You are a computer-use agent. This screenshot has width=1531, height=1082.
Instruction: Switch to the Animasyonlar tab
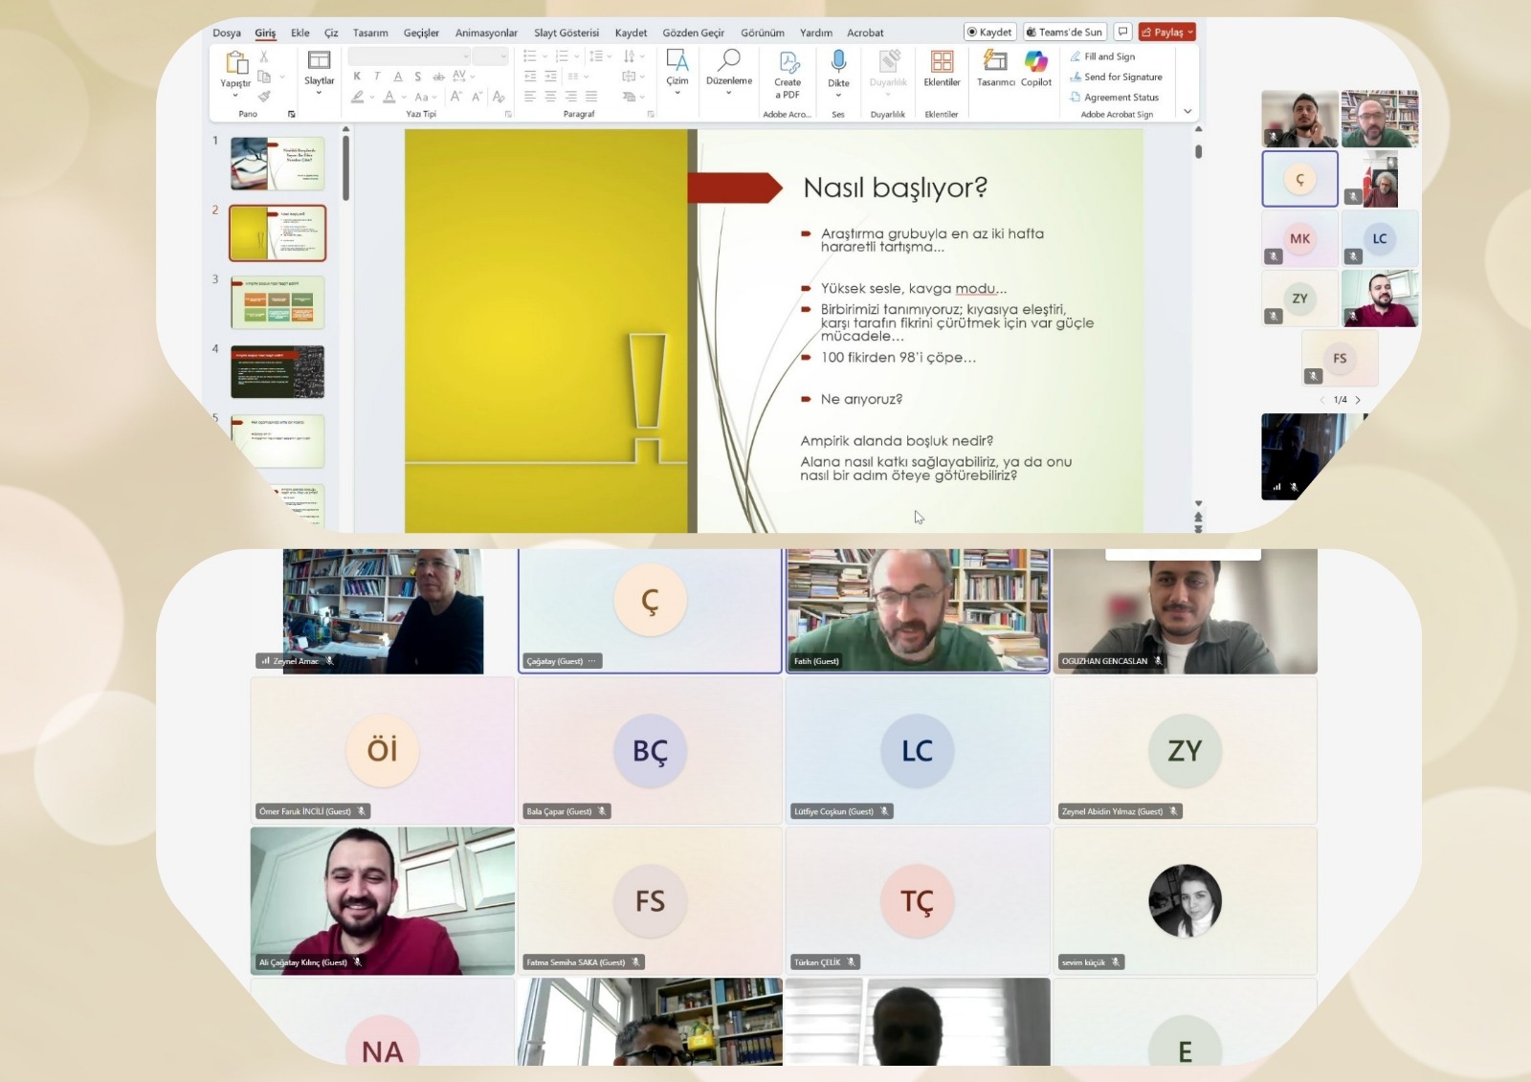tap(486, 33)
